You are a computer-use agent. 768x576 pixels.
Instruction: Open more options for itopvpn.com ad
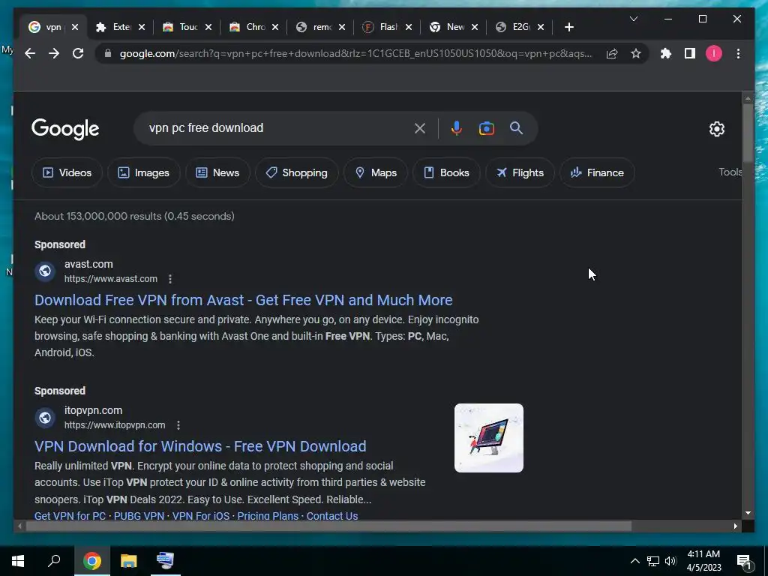(x=178, y=425)
